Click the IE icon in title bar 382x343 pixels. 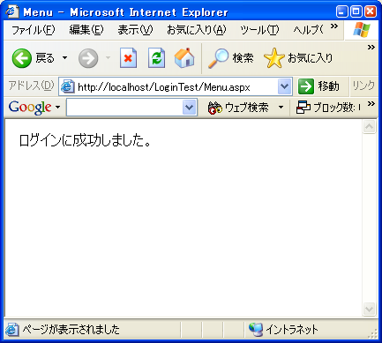click(x=11, y=11)
